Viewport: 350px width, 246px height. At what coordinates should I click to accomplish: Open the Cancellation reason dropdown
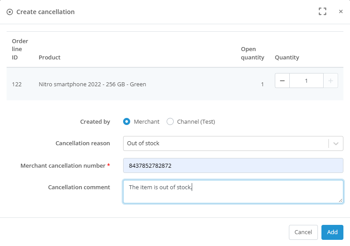[233, 143]
